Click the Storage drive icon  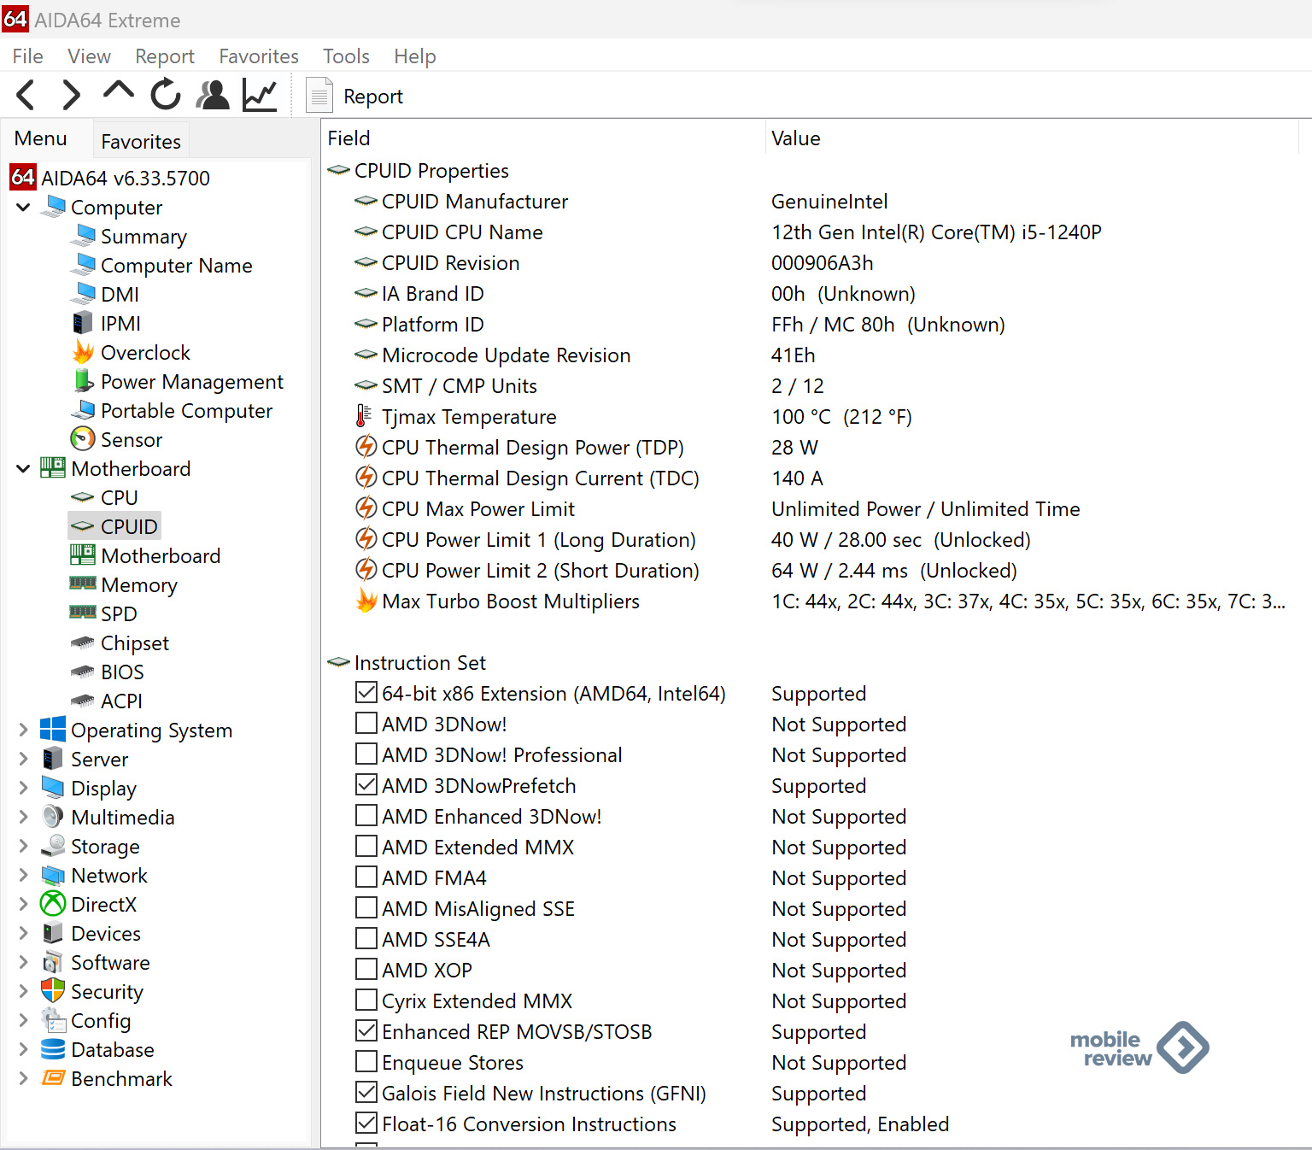point(53,846)
